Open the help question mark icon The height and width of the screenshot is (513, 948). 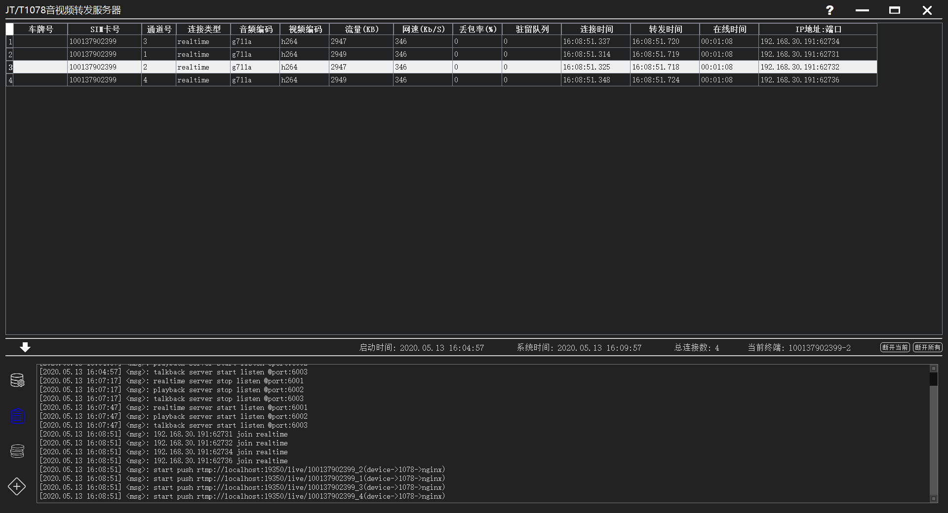829,10
